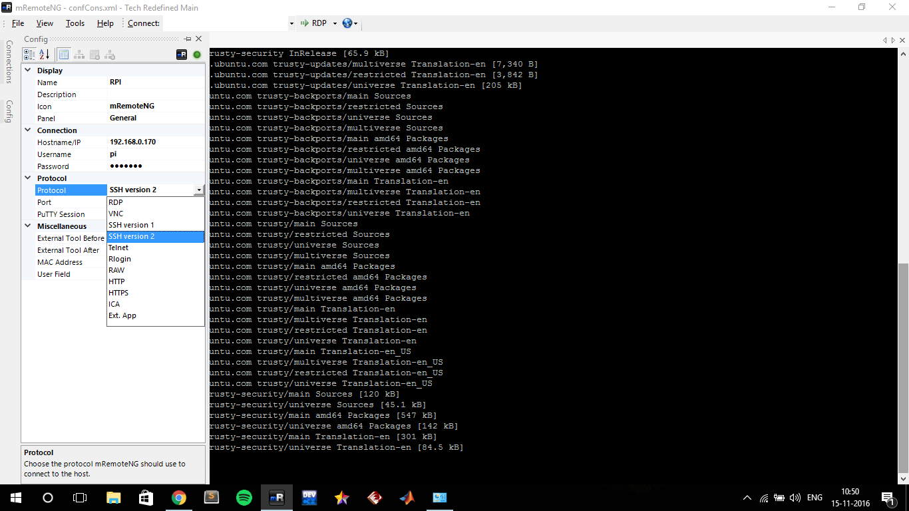This screenshot has height=511, width=909.
Task: Choose HTTPS from protocol list
Action: tap(156, 293)
